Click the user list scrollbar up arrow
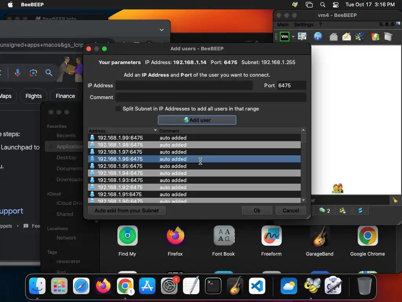The width and height of the screenshot is (402, 302). click(303, 130)
